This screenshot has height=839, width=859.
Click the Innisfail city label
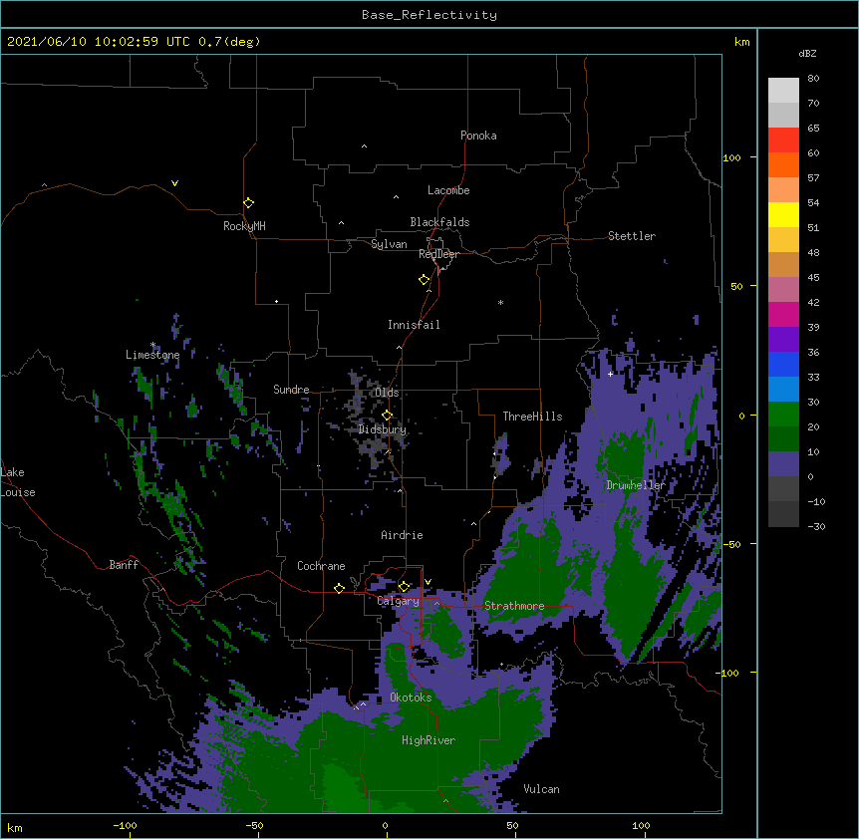pyautogui.click(x=414, y=325)
